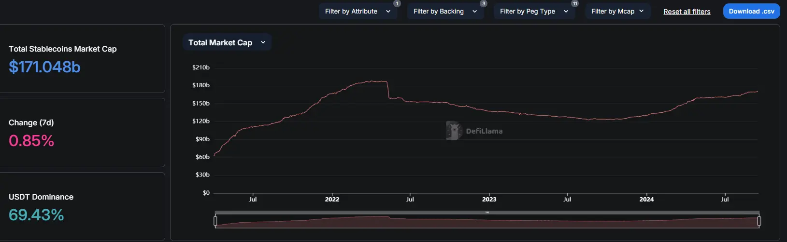Click the $171.048b total market cap value

(44, 67)
